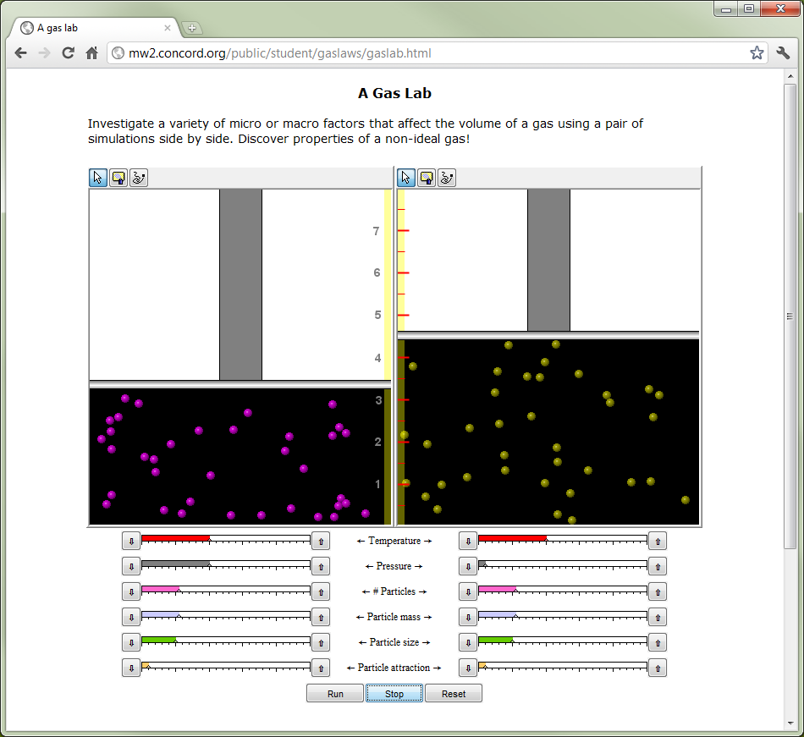
Task: Select the trajectory trace tool in the left simulation
Action: pos(138,178)
